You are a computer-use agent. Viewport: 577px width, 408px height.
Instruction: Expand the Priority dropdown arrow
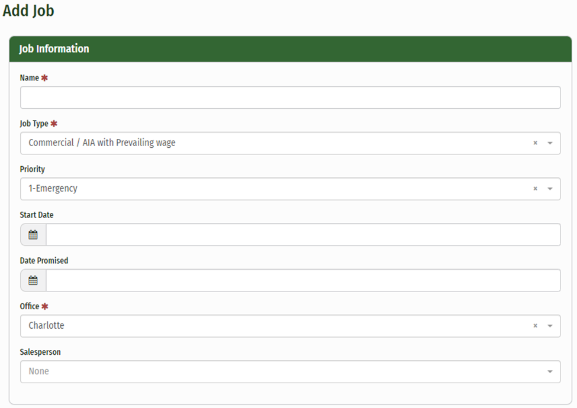[x=550, y=189]
